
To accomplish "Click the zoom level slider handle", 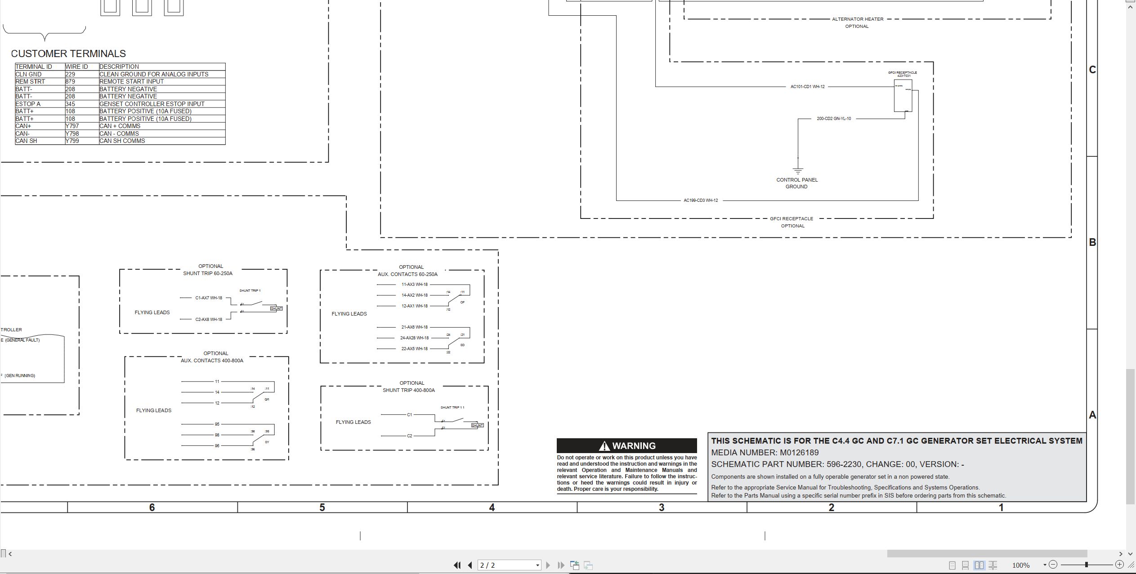I will tap(1086, 565).
